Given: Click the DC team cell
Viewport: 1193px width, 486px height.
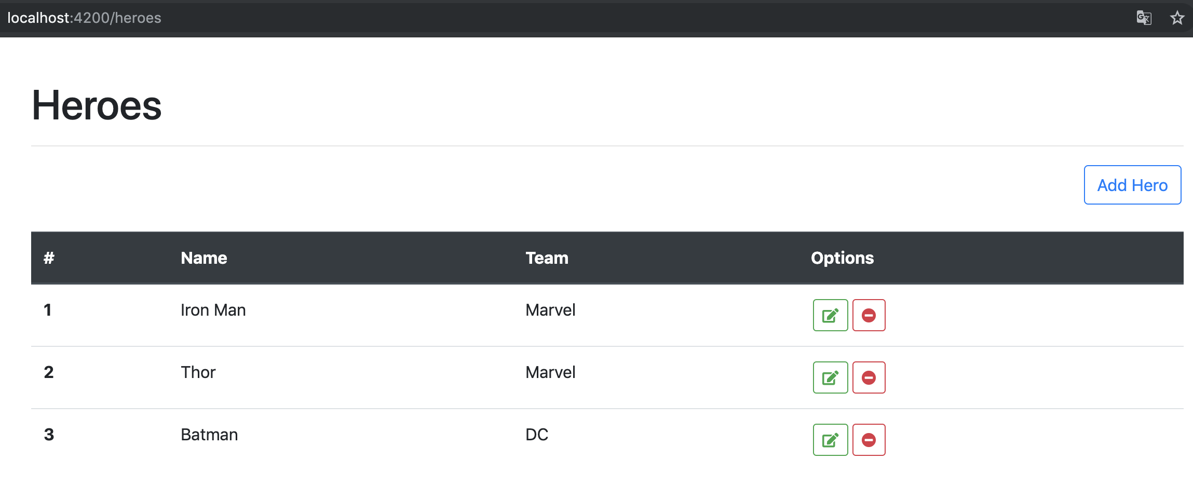Looking at the screenshot, I should pos(537,435).
